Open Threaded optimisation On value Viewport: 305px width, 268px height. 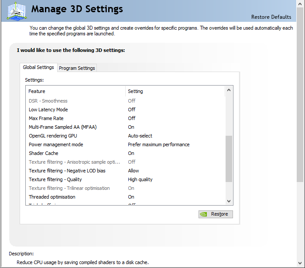(131, 197)
